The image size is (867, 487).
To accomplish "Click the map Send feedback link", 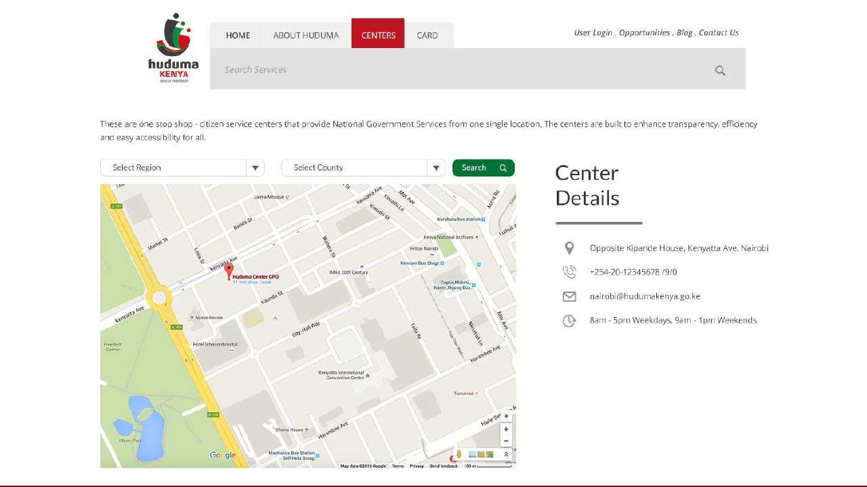I will (x=444, y=466).
